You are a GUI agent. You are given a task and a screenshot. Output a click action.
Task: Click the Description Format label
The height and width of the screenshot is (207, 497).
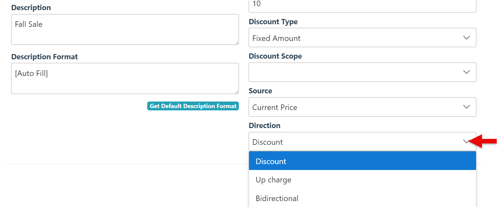click(44, 57)
